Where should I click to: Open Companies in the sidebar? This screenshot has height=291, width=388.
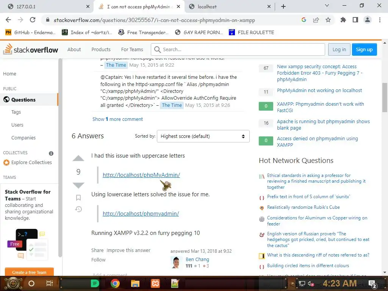[23, 138]
